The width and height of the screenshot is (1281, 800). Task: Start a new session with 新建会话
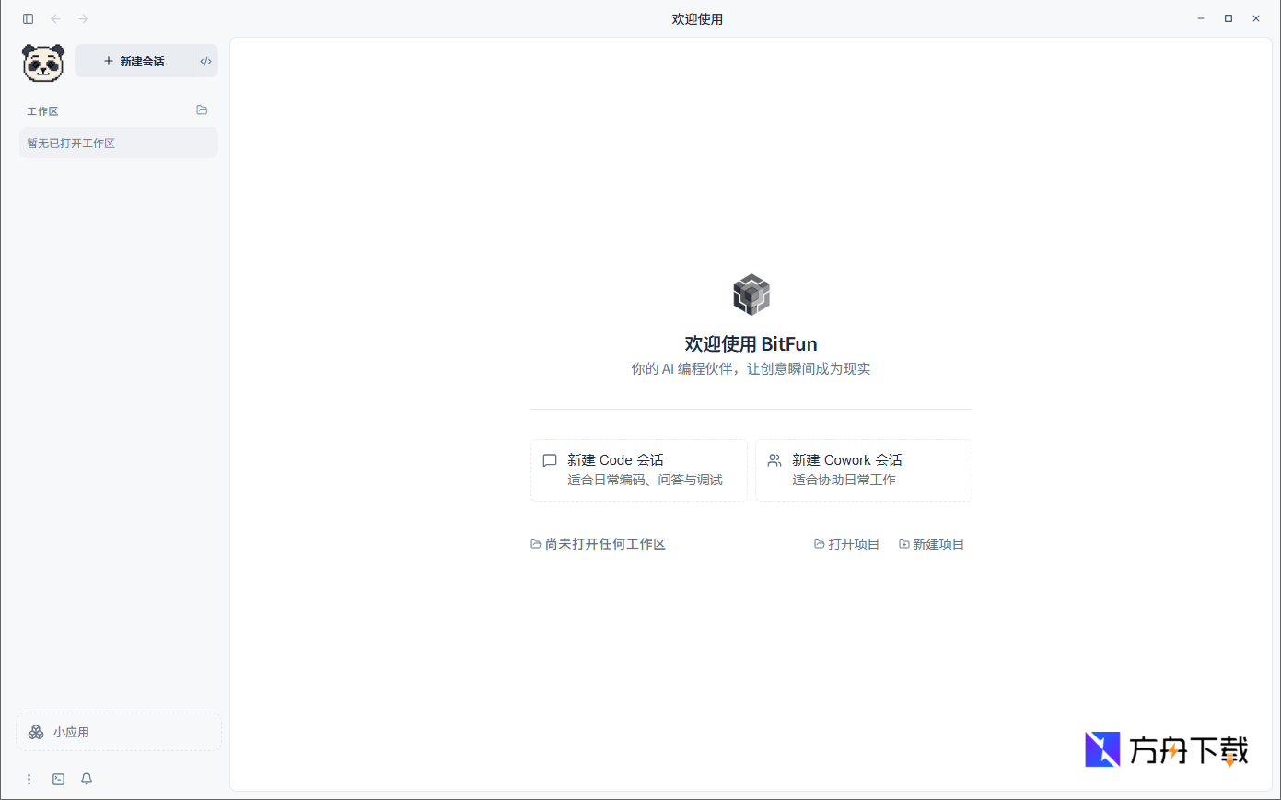(133, 61)
